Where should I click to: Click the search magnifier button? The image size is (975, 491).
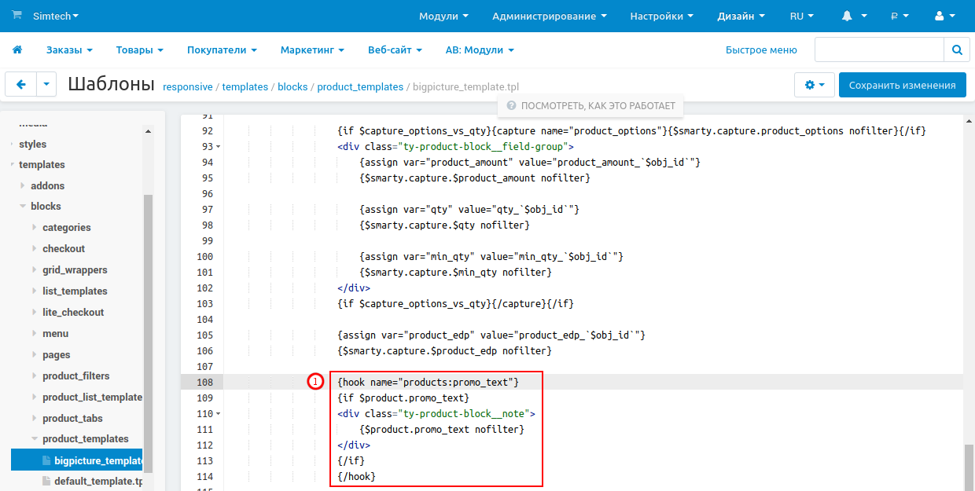(x=956, y=49)
